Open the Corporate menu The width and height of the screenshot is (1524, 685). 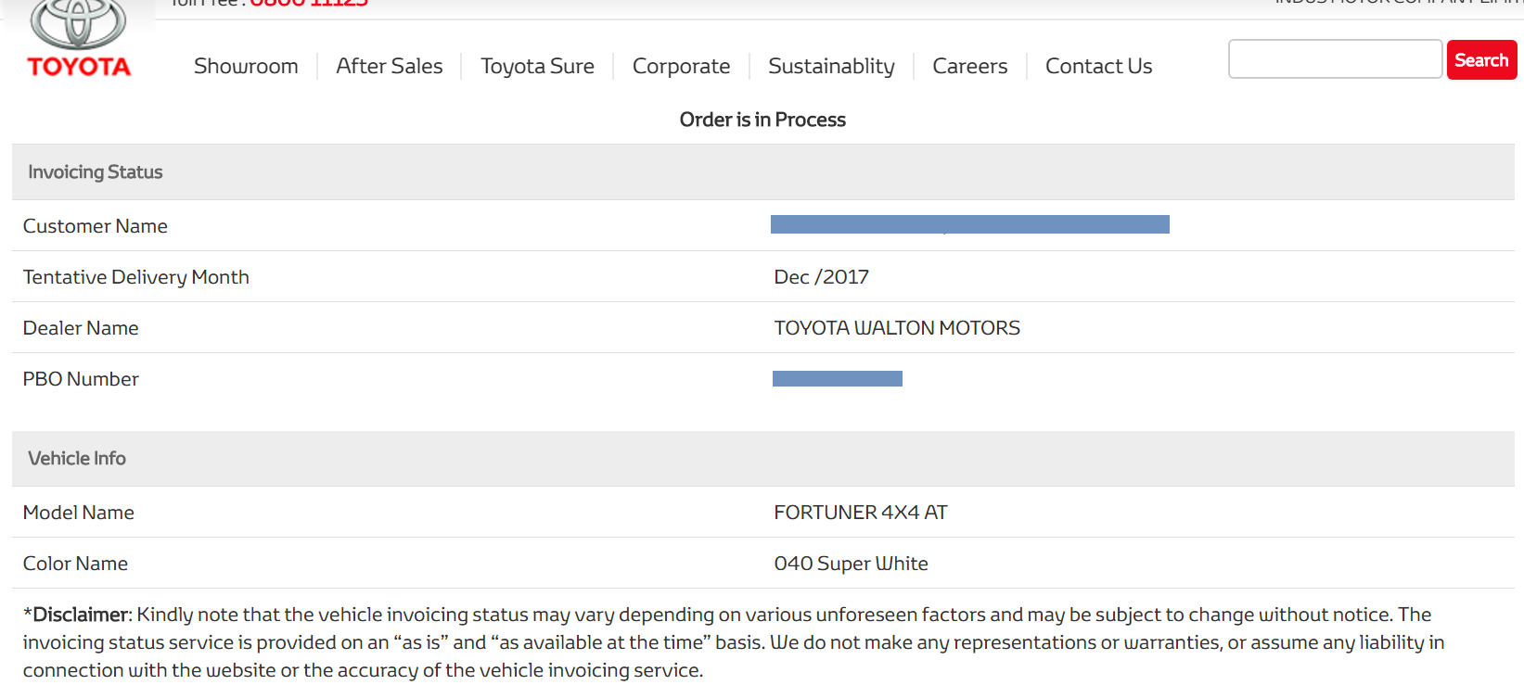(x=681, y=67)
